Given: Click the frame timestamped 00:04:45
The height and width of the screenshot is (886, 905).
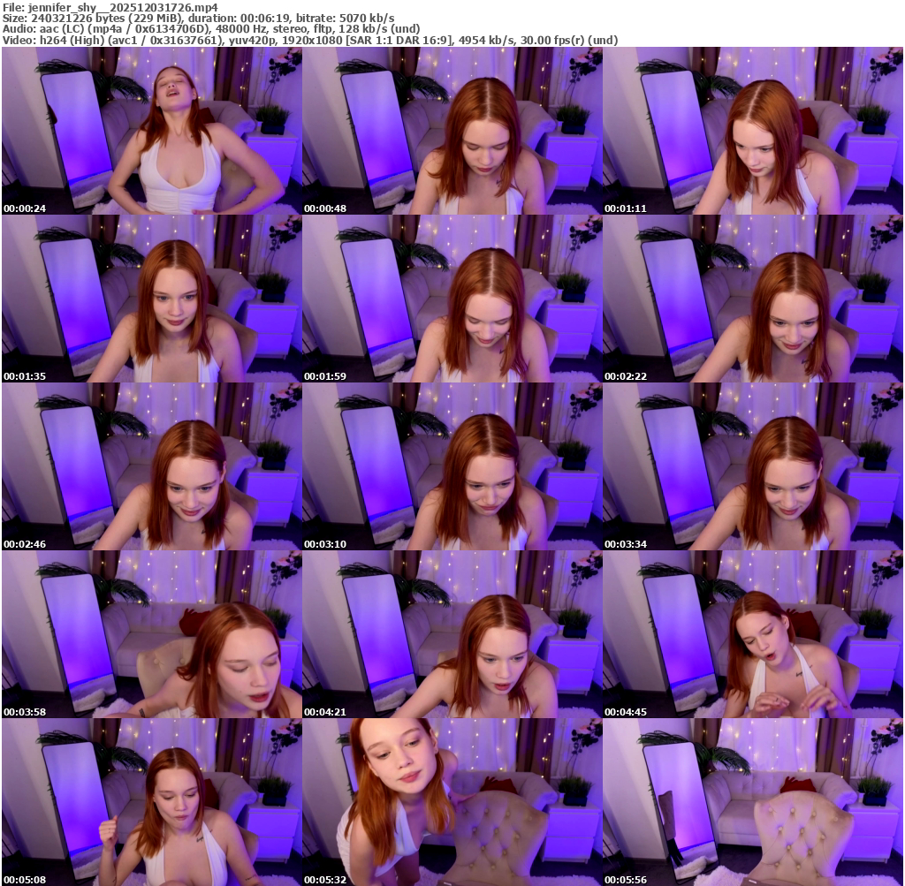Looking at the screenshot, I should [753, 634].
